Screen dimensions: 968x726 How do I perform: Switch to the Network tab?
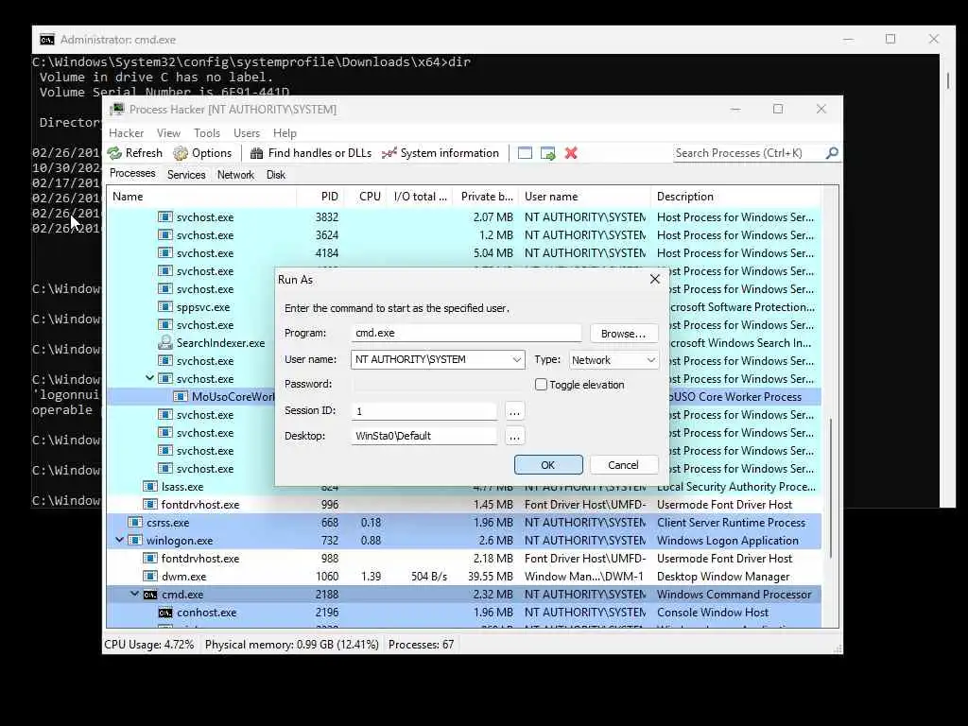tap(235, 175)
